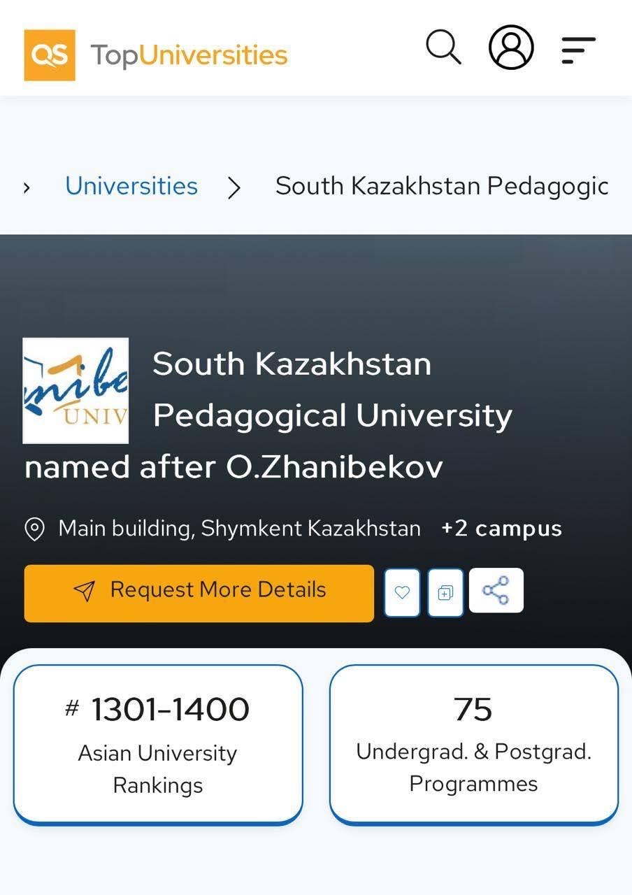Open search with the magnifier icon
Screen dimensions: 632x895
click(x=443, y=47)
